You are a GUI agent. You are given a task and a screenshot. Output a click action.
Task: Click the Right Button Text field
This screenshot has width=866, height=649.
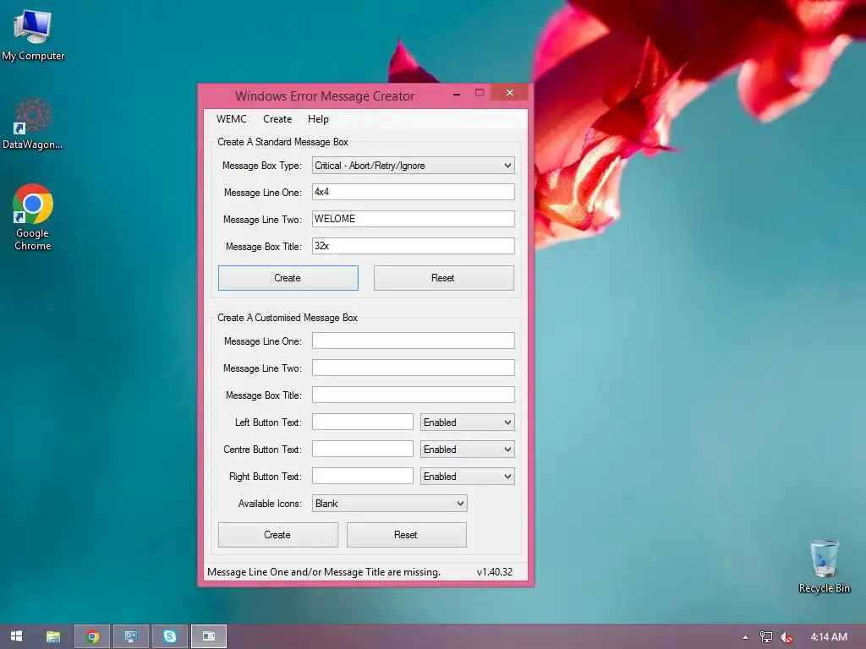pyautogui.click(x=362, y=476)
